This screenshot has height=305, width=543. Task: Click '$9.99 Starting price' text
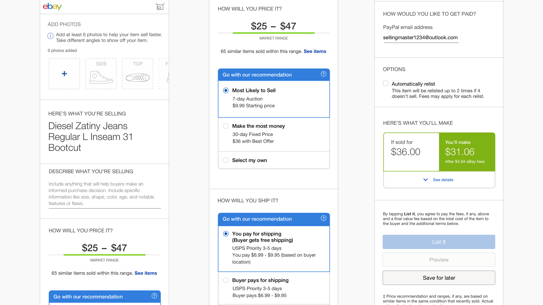pyautogui.click(x=253, y=106)
